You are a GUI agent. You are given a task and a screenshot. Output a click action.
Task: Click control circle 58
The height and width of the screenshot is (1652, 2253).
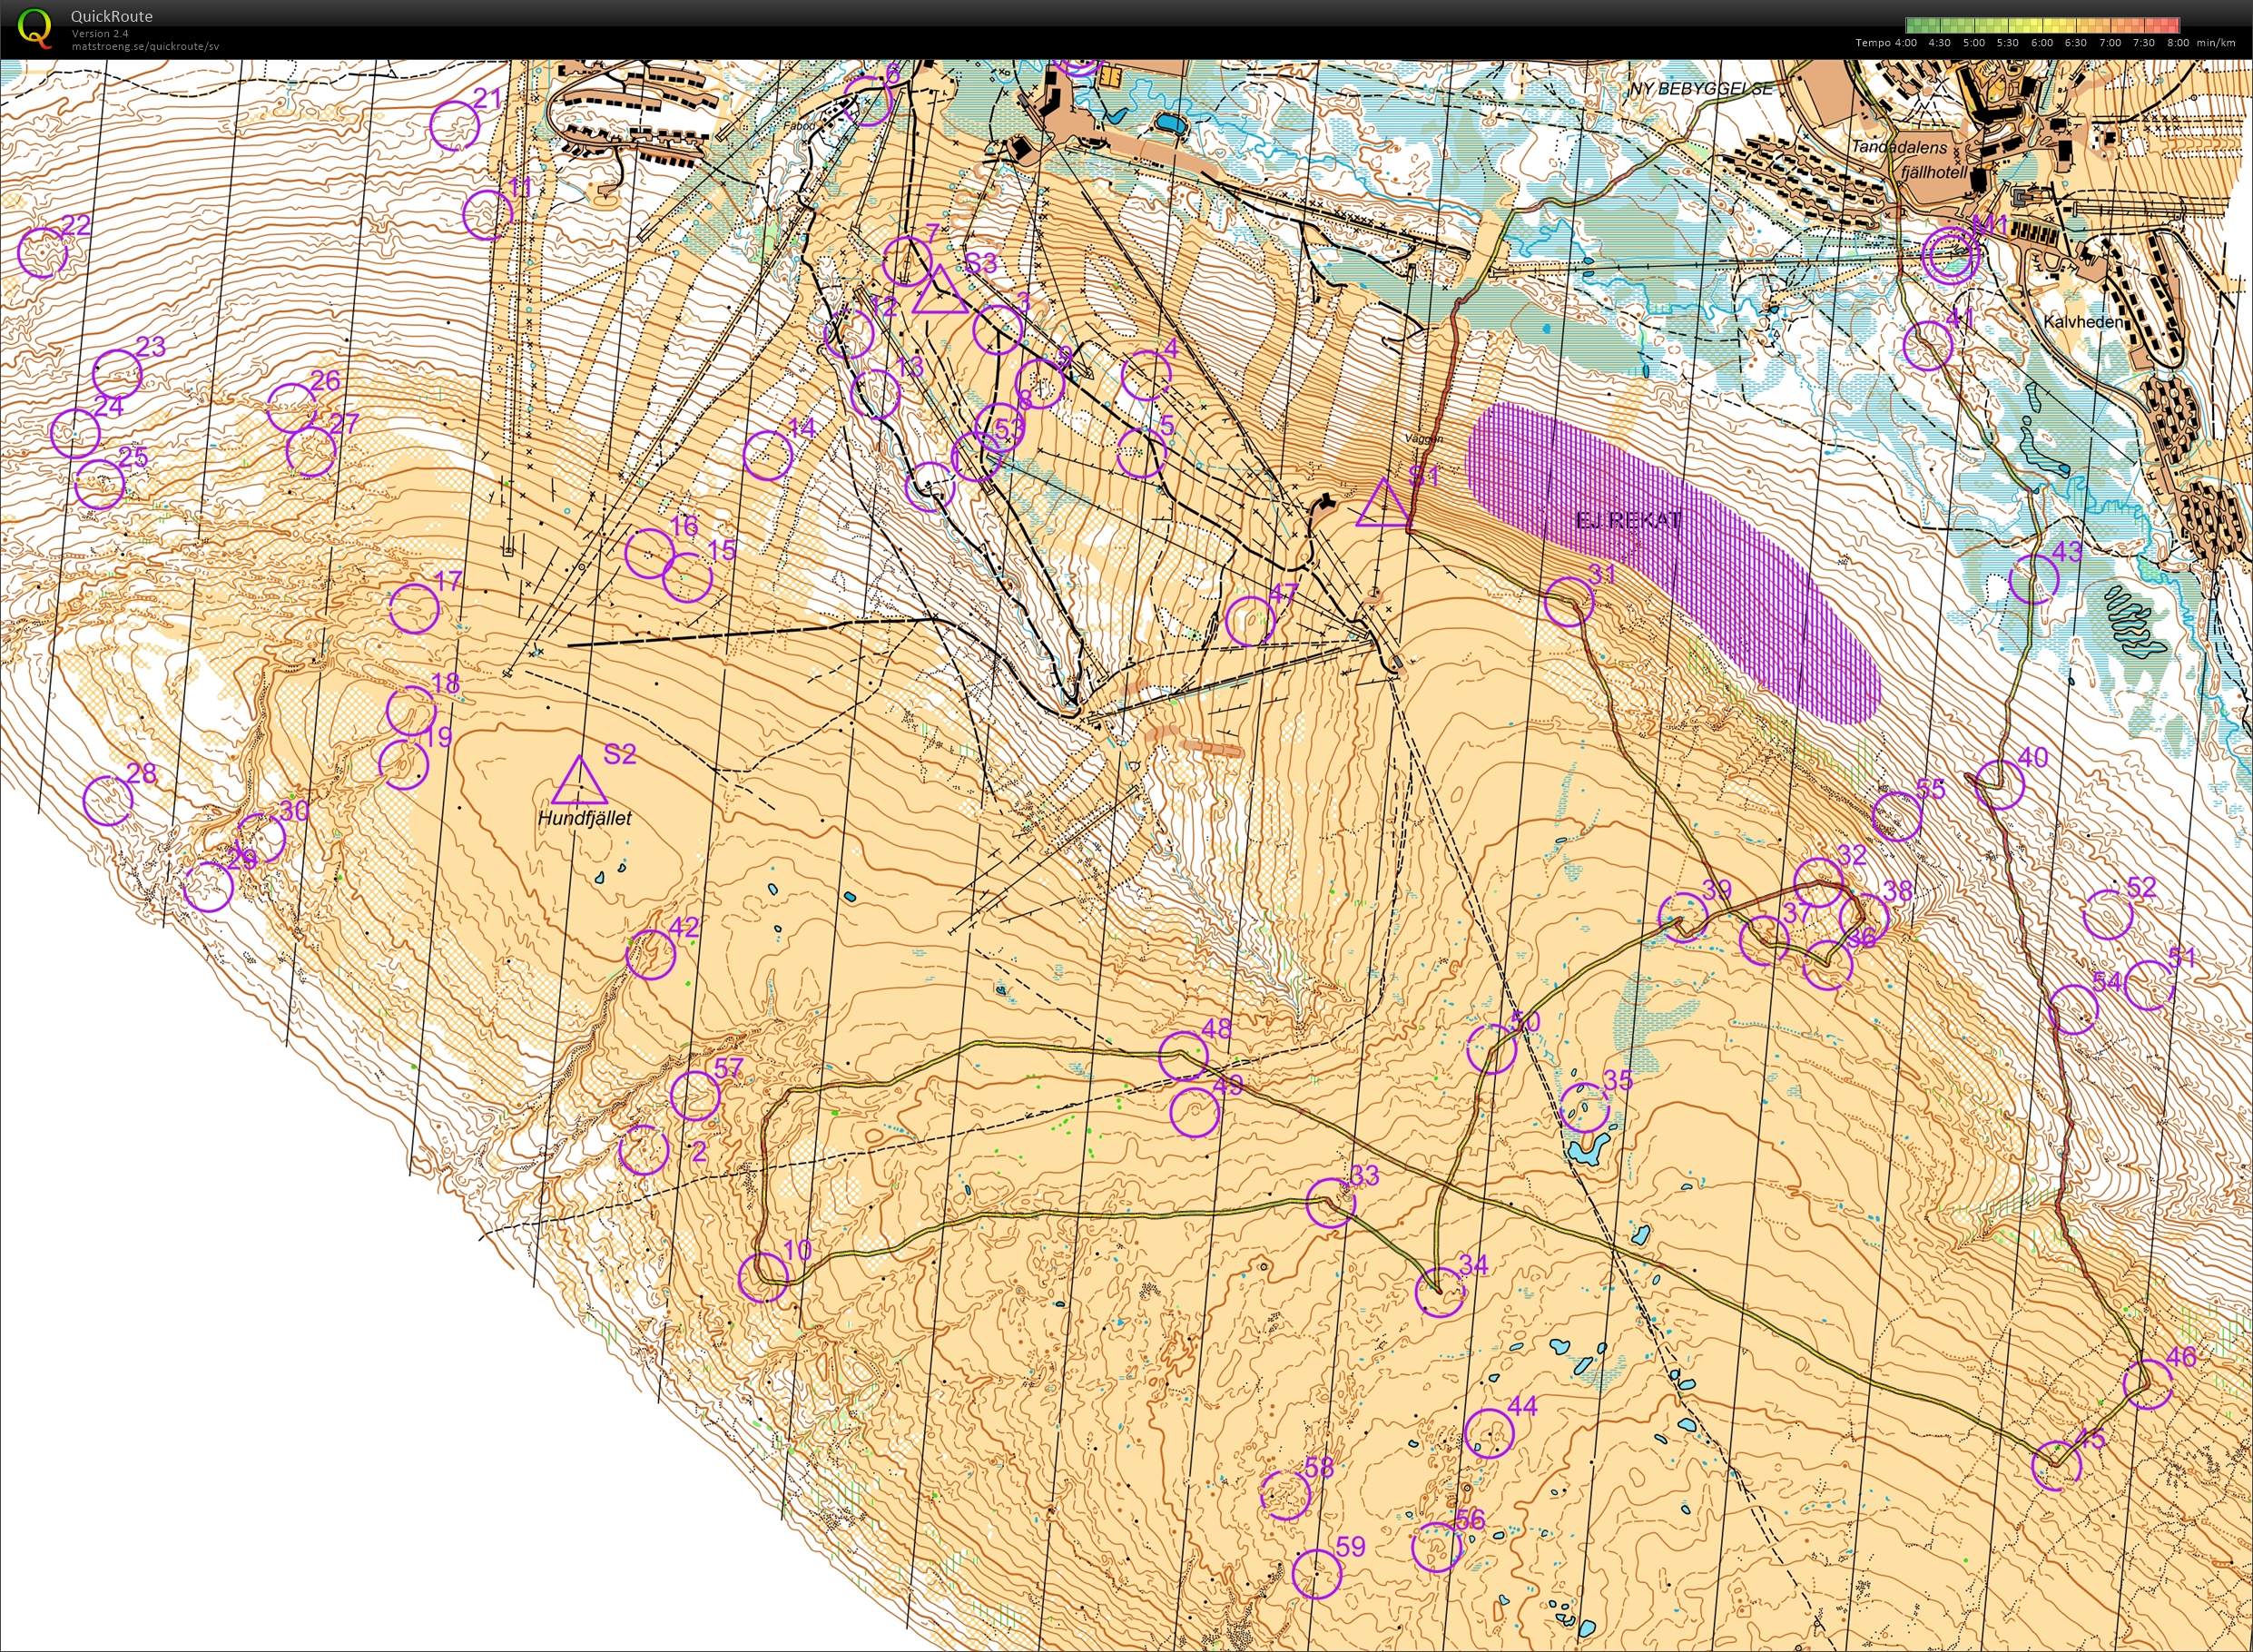(x=1286, y=1495)
